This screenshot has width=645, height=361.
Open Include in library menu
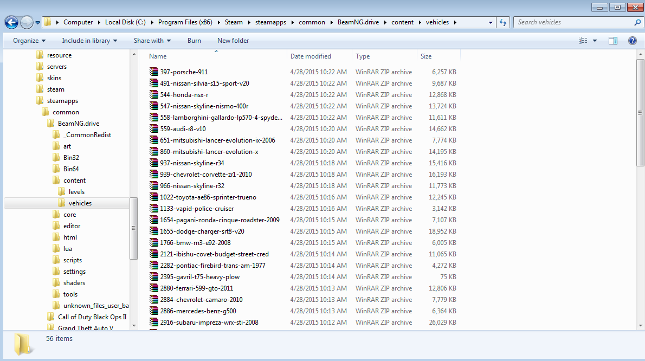[x=89, y=41]
